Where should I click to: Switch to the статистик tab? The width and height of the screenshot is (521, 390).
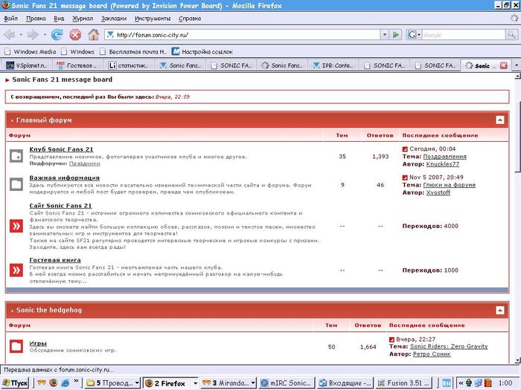pos(129,65)
